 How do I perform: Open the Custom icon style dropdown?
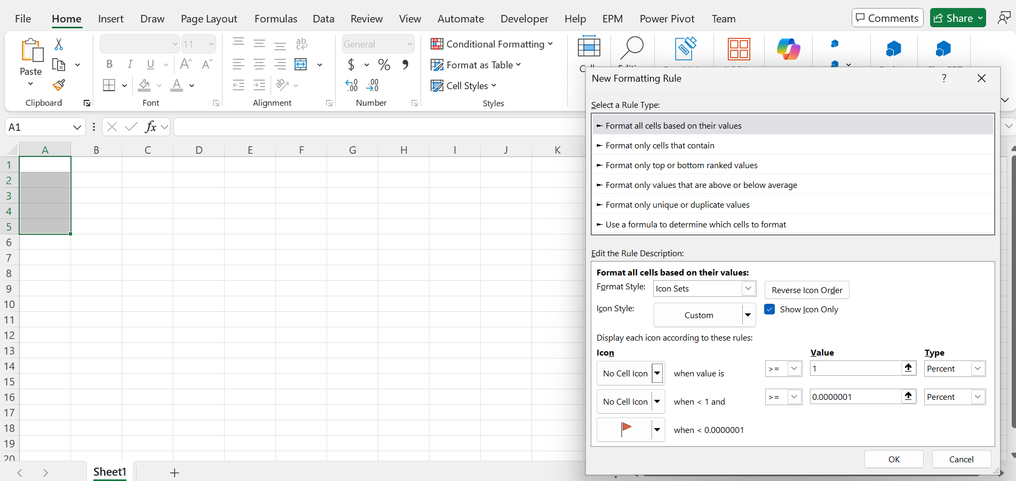(748, 315)
